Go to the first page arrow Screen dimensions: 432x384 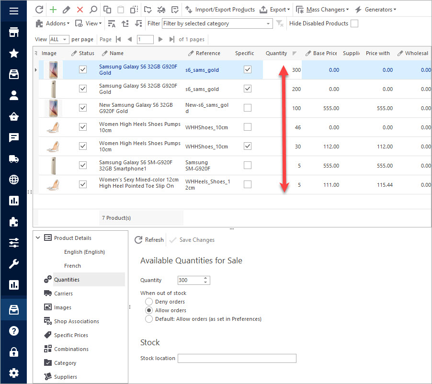pyautogui.click(x=118, y=39)
